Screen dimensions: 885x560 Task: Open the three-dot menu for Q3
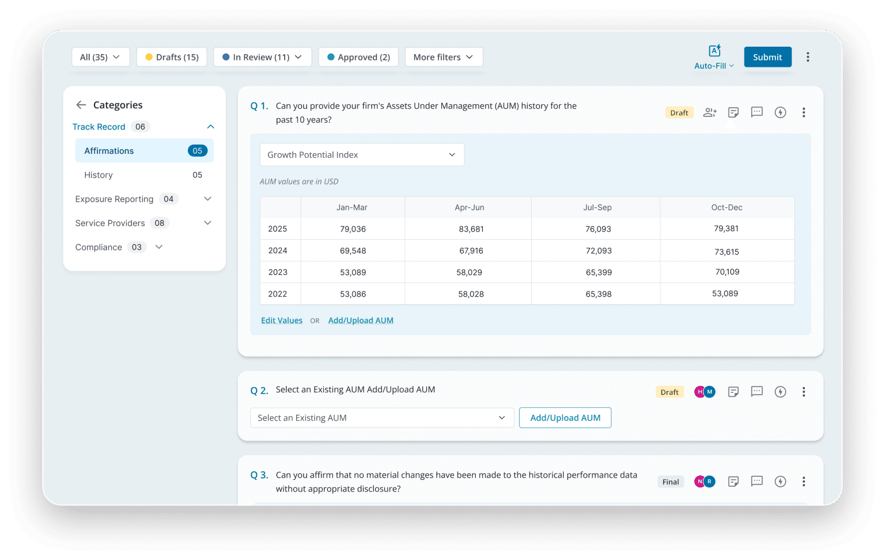coord(804,482)
